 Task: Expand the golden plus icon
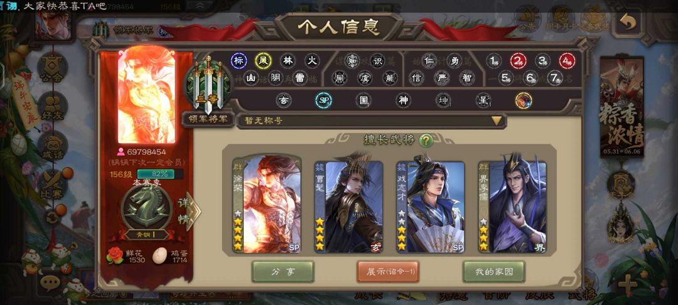627,285
